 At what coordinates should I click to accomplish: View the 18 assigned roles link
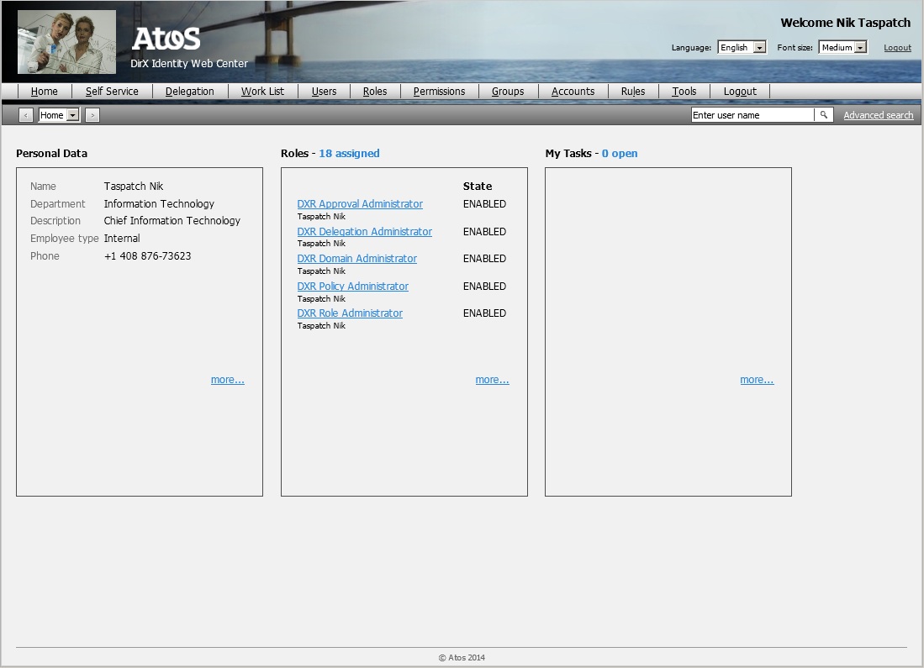[x=349, y=153]
